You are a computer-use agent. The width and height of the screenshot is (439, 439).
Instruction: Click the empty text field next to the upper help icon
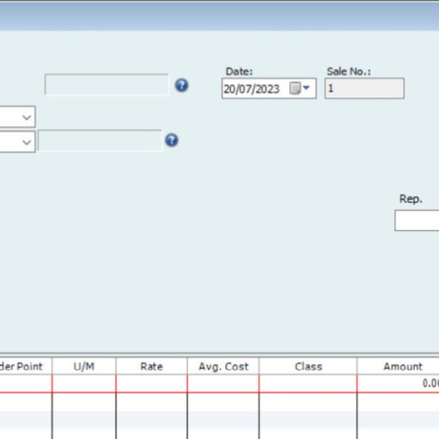(x=107, y=84)
